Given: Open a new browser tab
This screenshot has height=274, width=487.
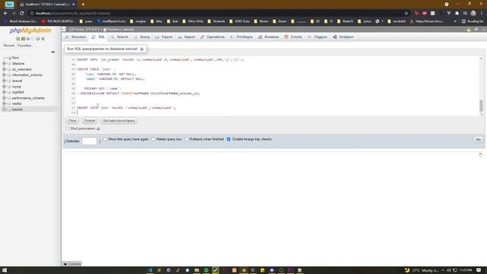Looking at the screenshot, I should [x=83, y=5].
